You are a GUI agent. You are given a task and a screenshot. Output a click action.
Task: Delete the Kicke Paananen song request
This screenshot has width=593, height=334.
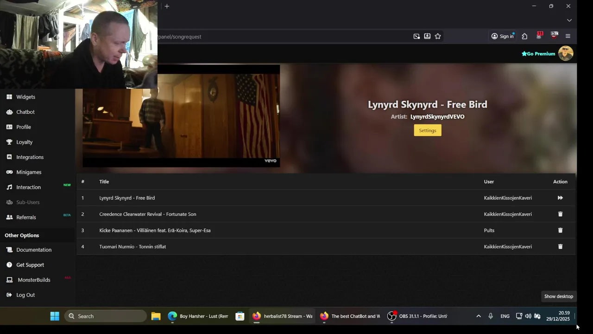pyautogui.click(x=560, y=231)
